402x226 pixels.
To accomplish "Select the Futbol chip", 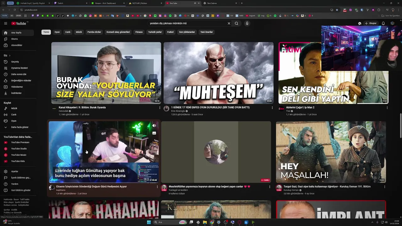I will point(170,32).
